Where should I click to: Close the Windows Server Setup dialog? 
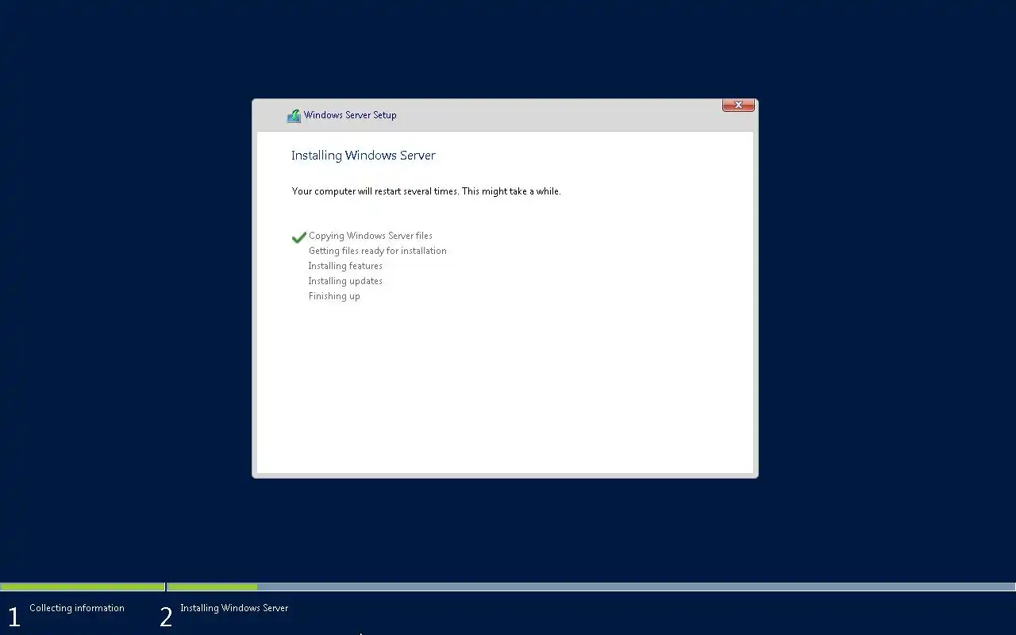coord(738,105)
